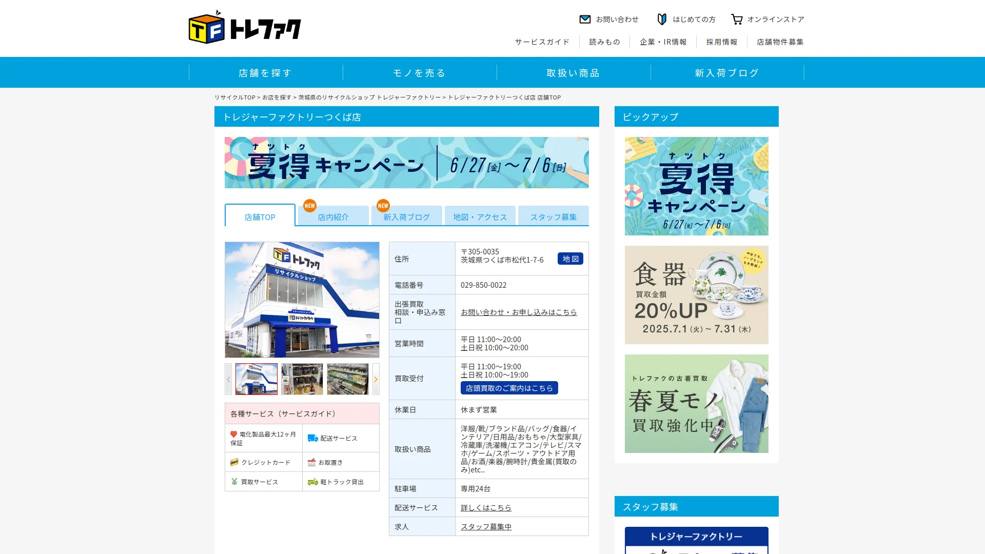985x554 pixels.
Task: Open 新入荷ブログ in blue navigation bar
Action: [727, 72]
